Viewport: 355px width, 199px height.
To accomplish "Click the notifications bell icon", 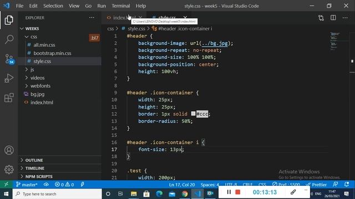I will (347, 184).
